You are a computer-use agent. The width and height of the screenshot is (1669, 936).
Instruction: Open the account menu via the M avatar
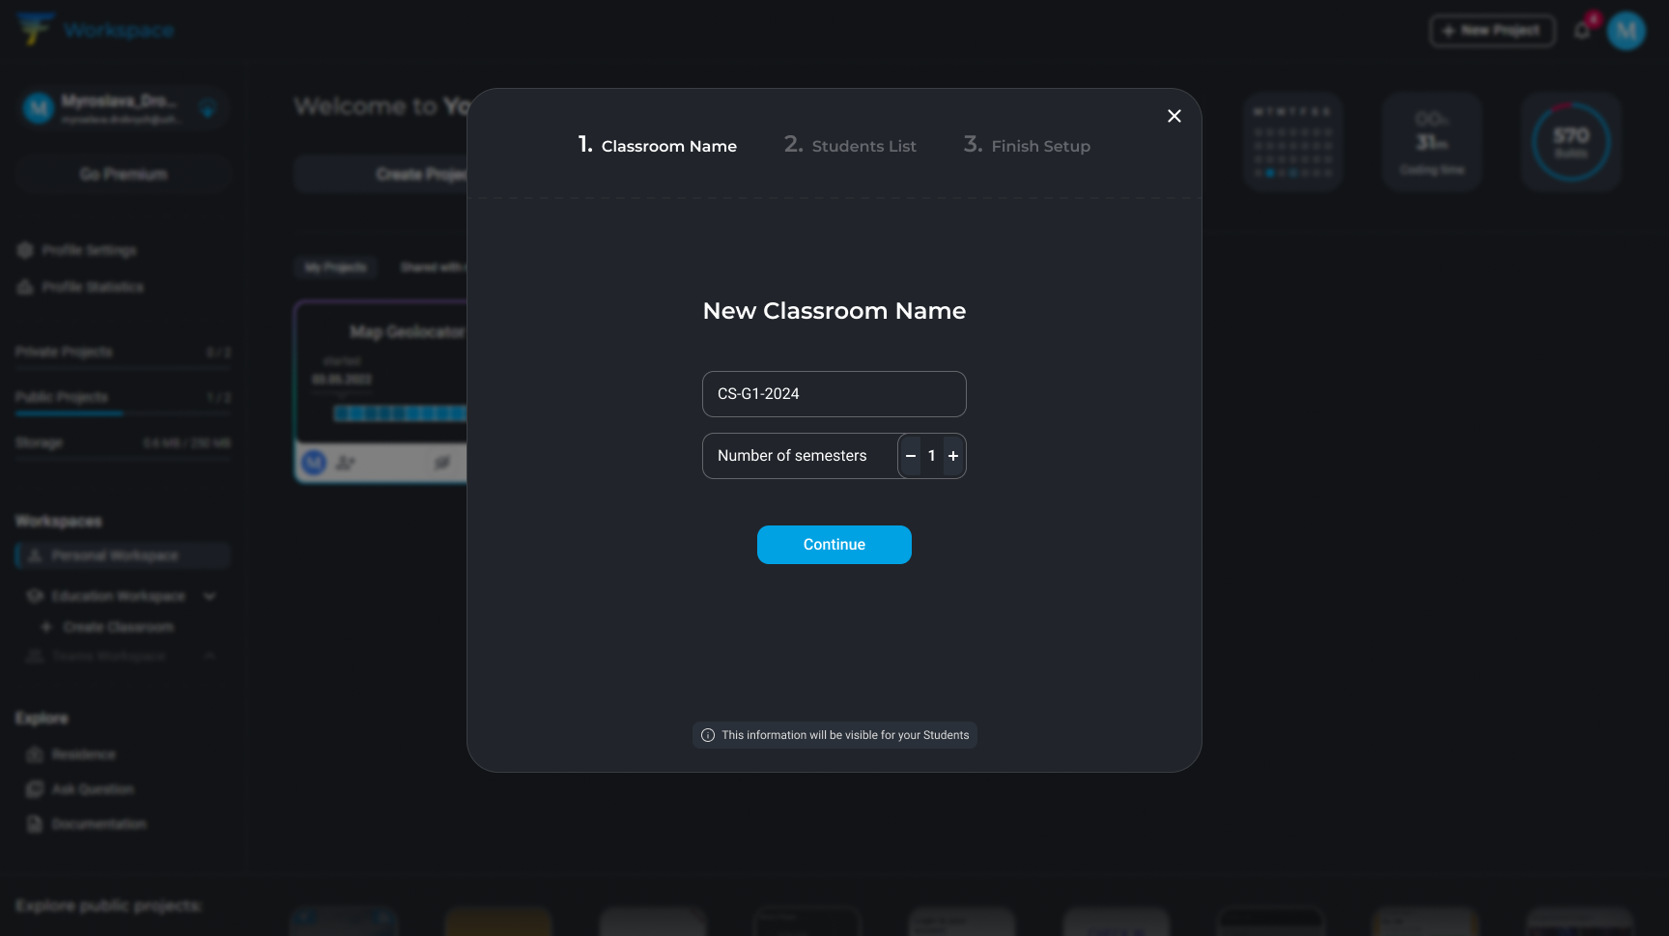point(1627,30)
